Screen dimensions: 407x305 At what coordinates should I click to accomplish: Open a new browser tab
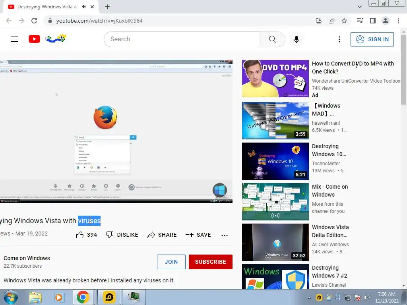pos(107,7)
